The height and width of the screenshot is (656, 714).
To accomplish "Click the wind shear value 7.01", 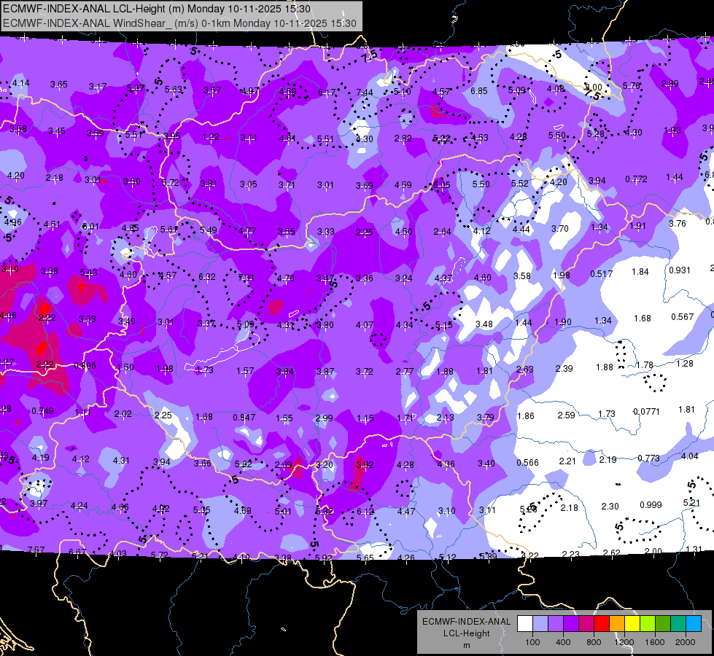I will tap(247, 277).
